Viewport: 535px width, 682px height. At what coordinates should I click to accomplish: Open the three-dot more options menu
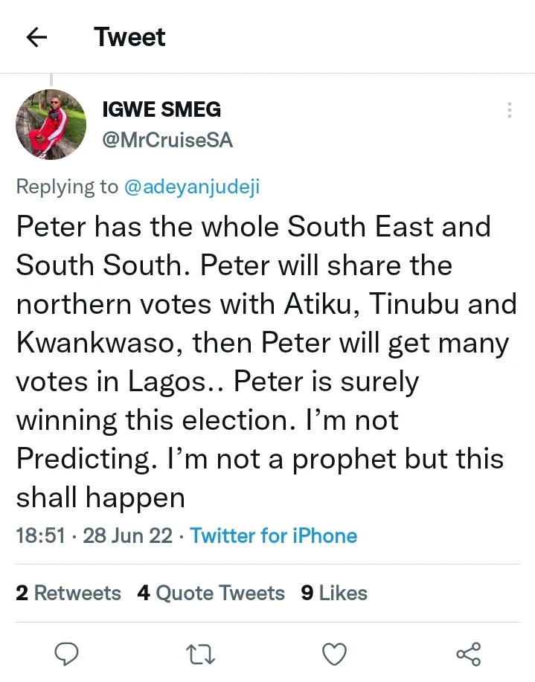(510, 110)
